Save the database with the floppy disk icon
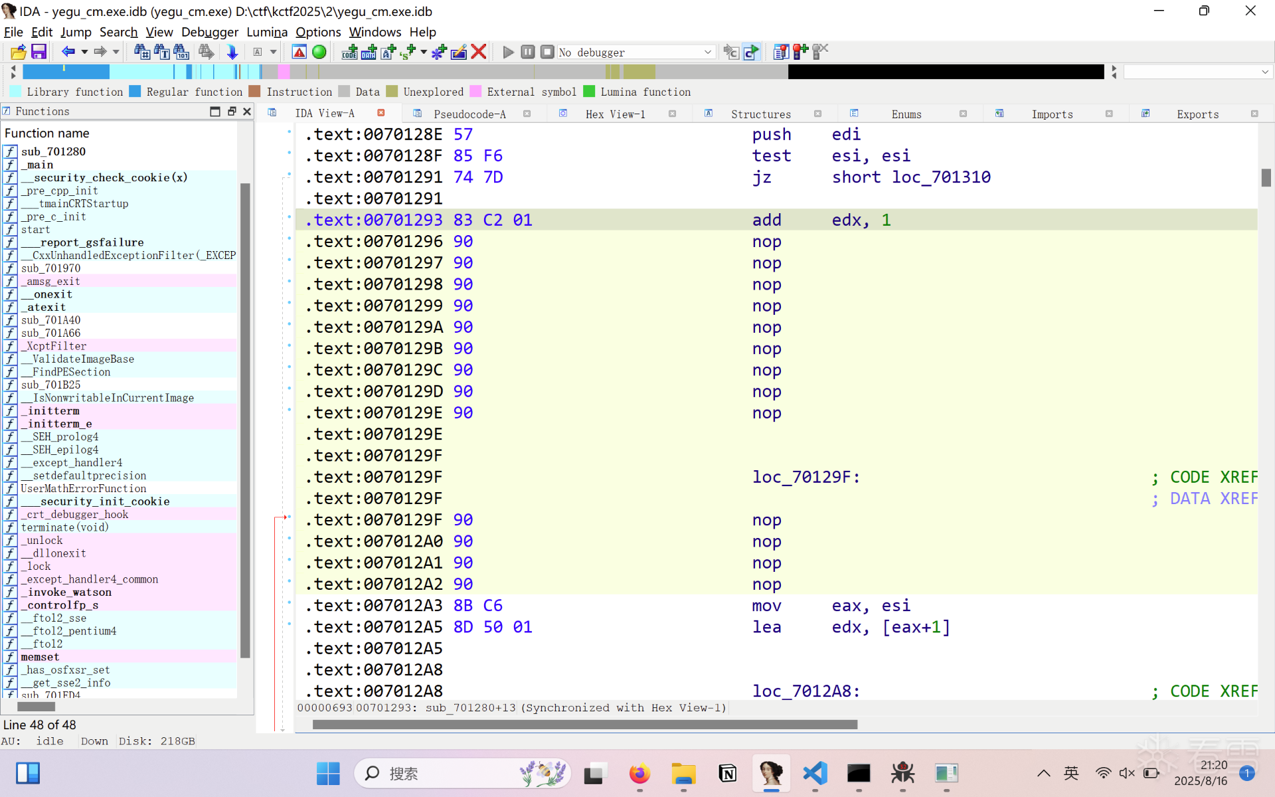 coord(39,52)
